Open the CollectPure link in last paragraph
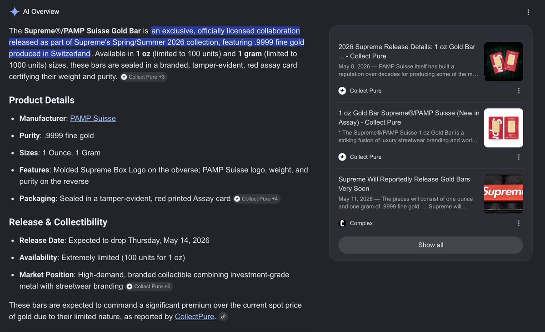This screenshot has width=545, height=332. tap(194, 317)
